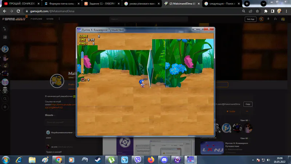
Task: Open Chrome profile avatar
Action: [279, 11]
